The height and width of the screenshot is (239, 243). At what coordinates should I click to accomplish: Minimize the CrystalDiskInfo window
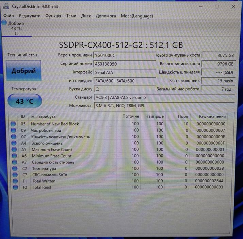click(x=201, y=7)
